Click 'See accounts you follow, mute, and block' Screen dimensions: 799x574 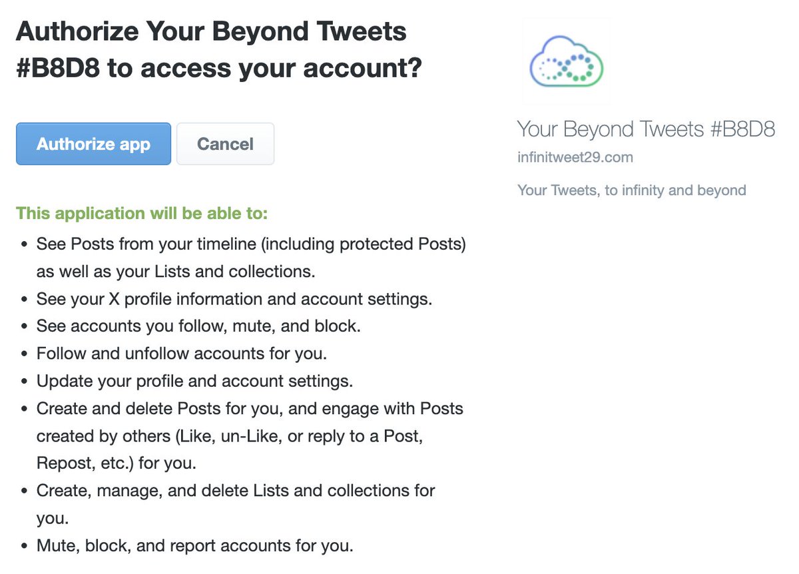[x=198, y=327]
